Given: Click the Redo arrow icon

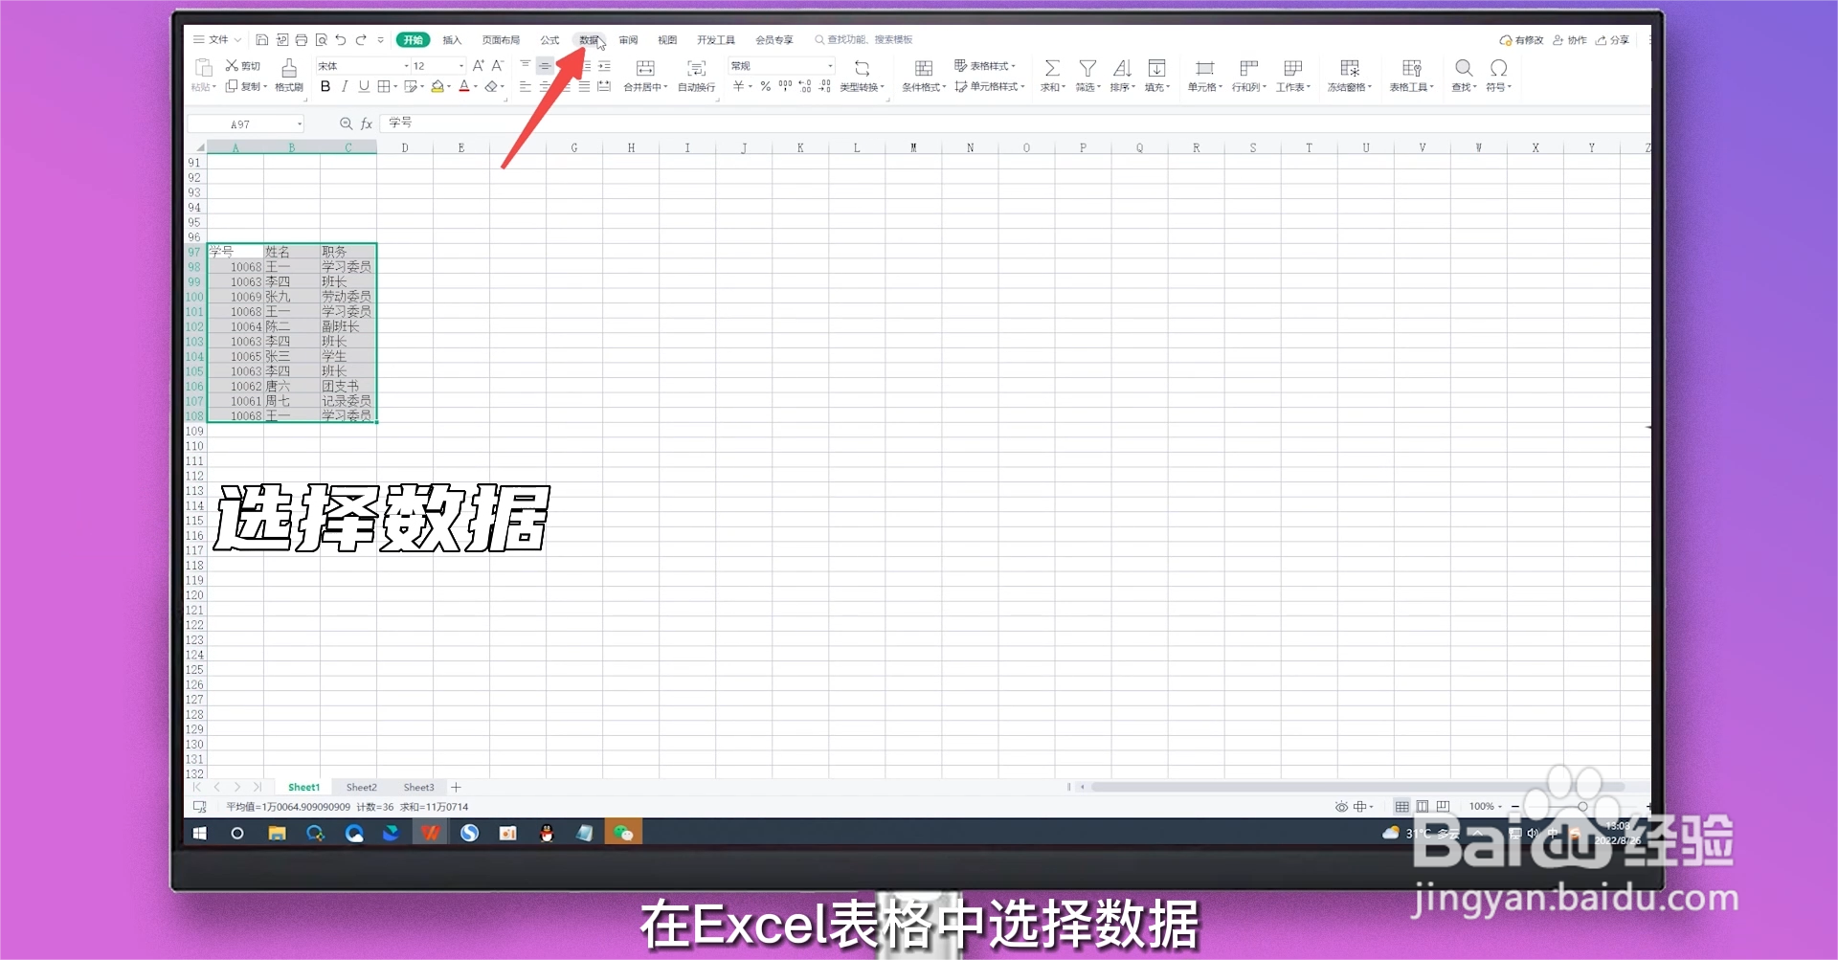Looking at the screenshot, I should pyautogui.click(x=361, y=40).
